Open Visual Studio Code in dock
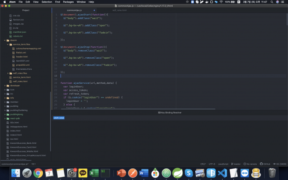This screenshot has height=180, width=288. tap(222, 173)
